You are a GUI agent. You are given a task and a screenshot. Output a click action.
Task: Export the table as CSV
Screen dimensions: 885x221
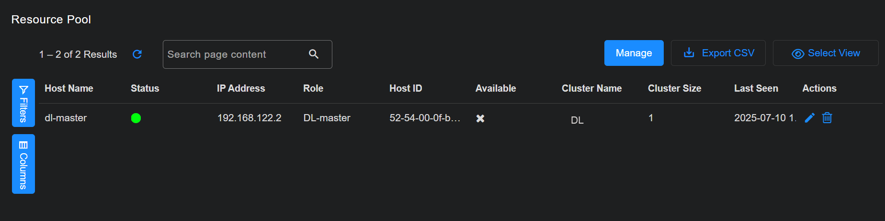pos(718,53)
